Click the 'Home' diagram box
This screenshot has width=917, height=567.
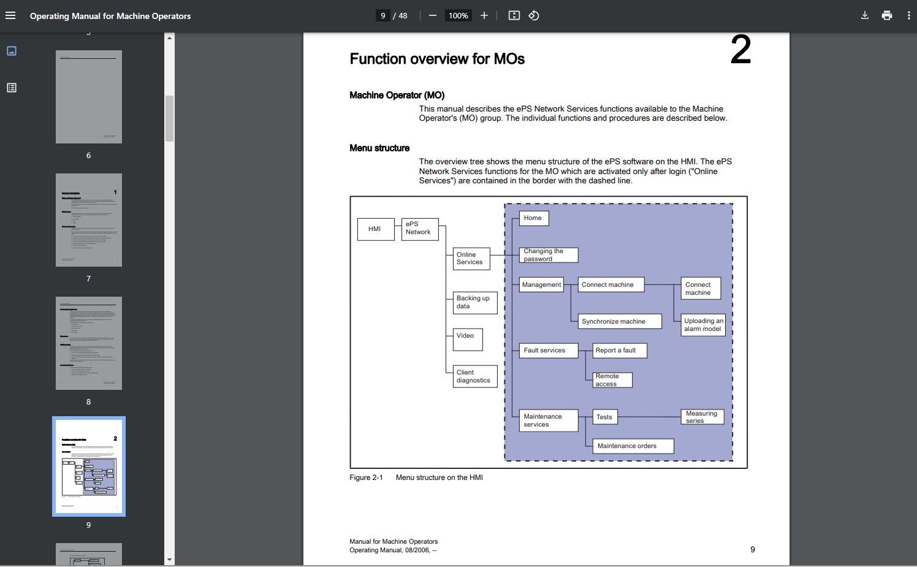534,218
